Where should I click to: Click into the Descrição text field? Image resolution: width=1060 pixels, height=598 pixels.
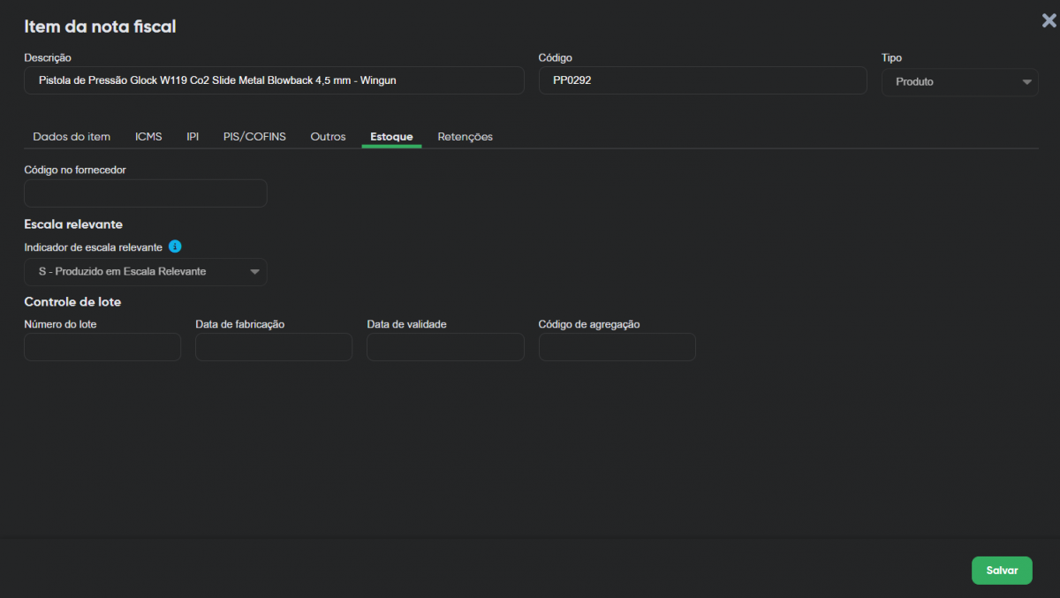point(274,81)
